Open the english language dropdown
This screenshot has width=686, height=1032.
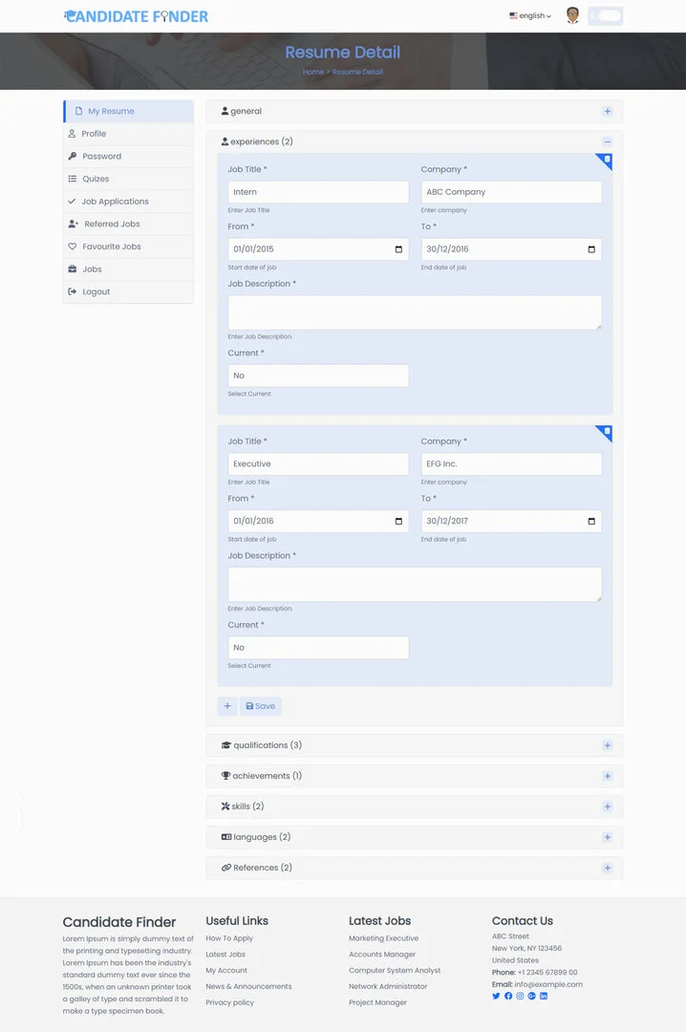(530, 16)
